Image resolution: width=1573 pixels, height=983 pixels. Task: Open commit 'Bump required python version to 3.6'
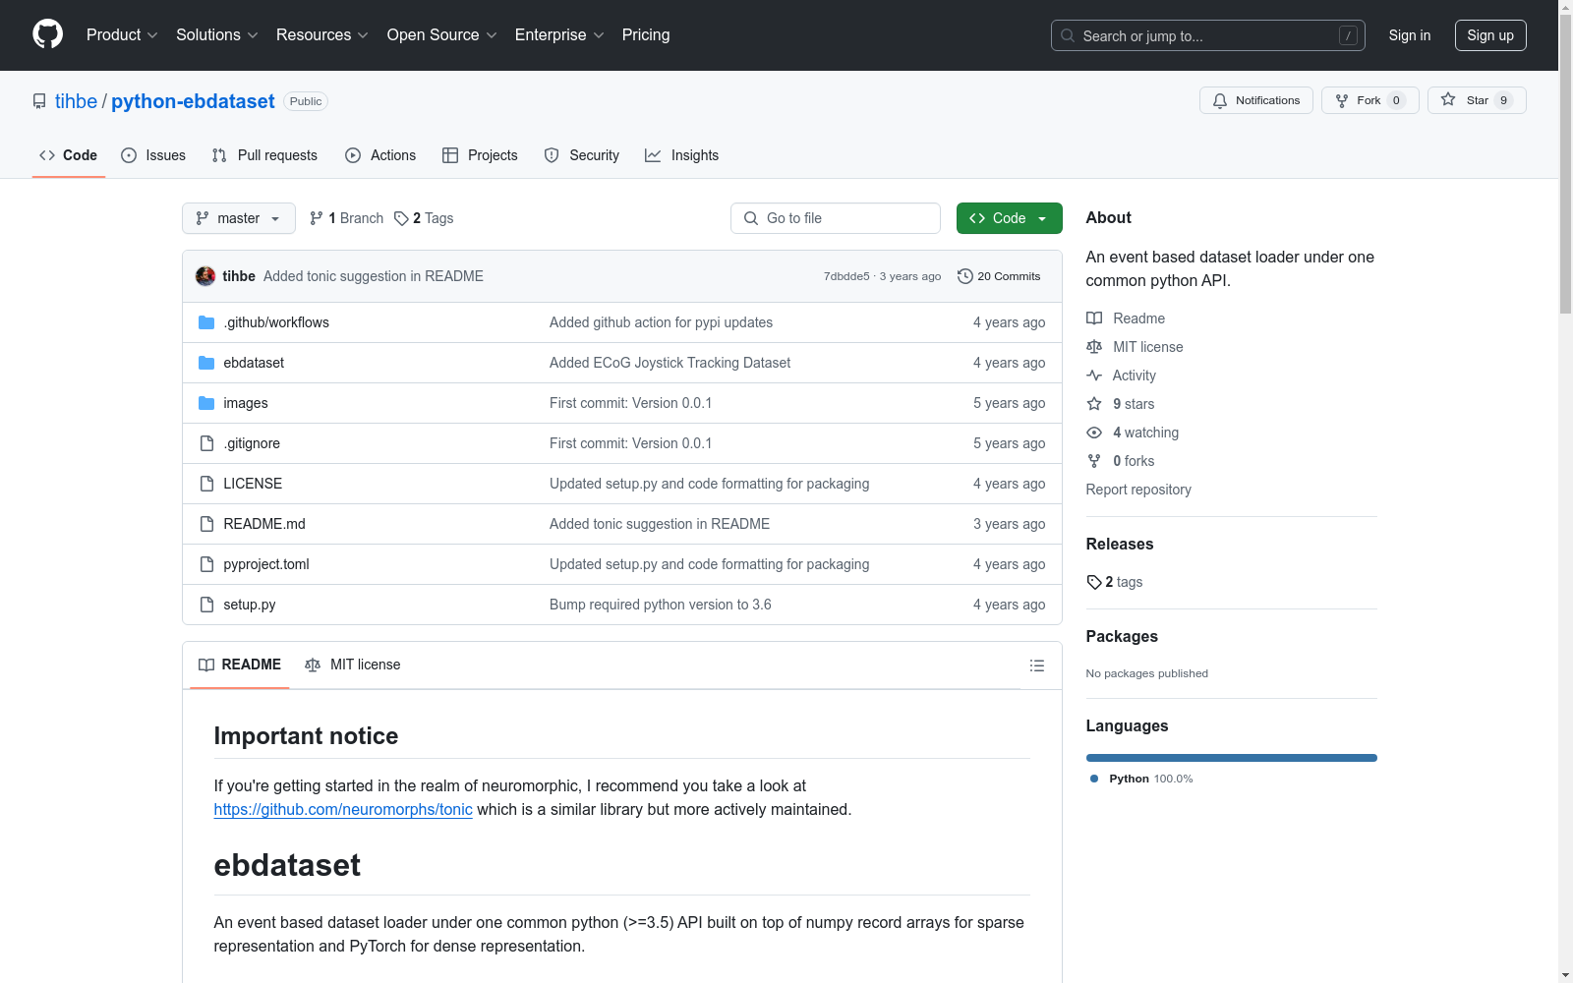[x=660, y=605]
